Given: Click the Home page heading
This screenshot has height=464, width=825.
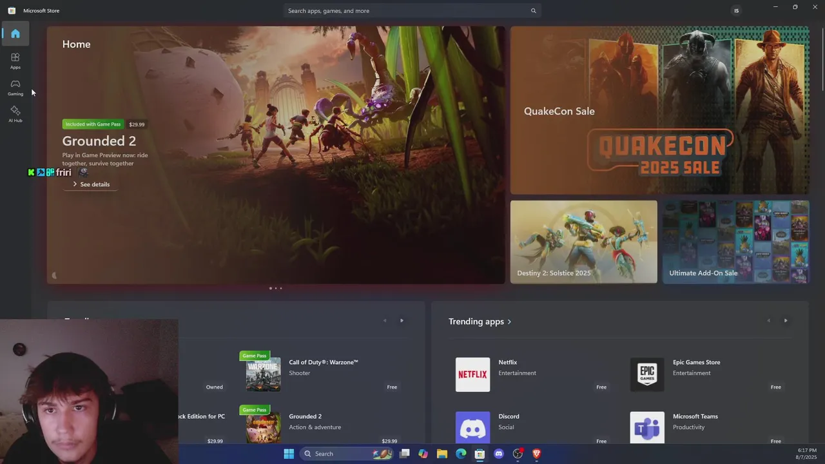Looking at the screenshot, I should coord(76,44).
